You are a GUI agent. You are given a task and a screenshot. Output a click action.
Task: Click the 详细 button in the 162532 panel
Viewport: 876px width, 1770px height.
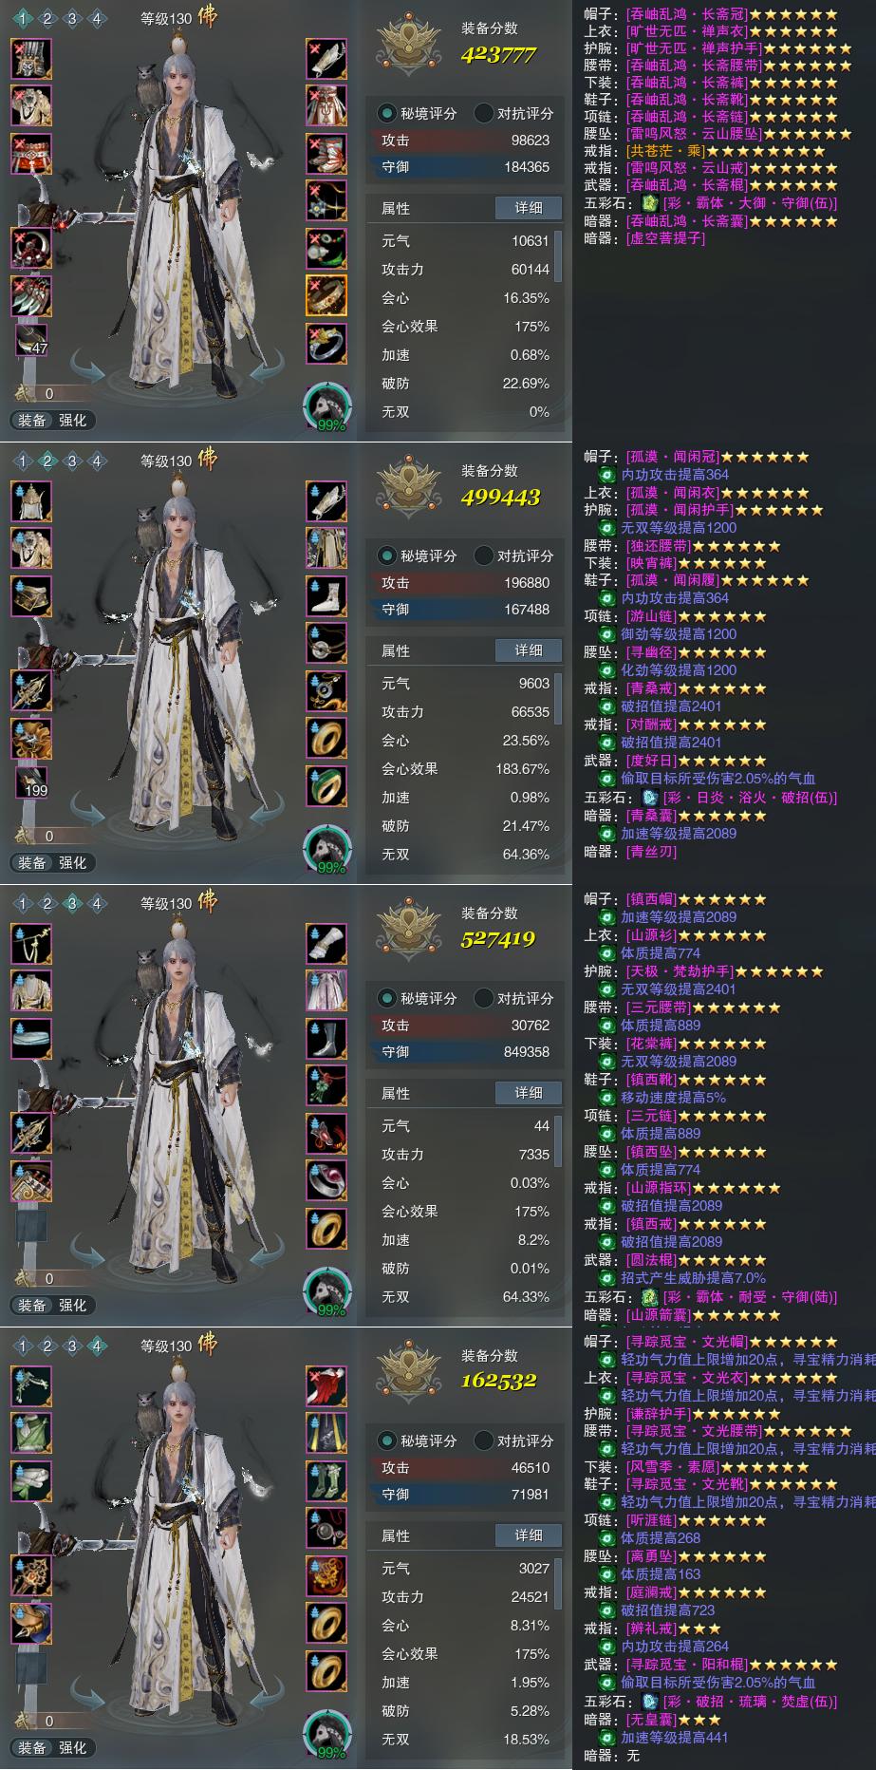(529, 1535)
